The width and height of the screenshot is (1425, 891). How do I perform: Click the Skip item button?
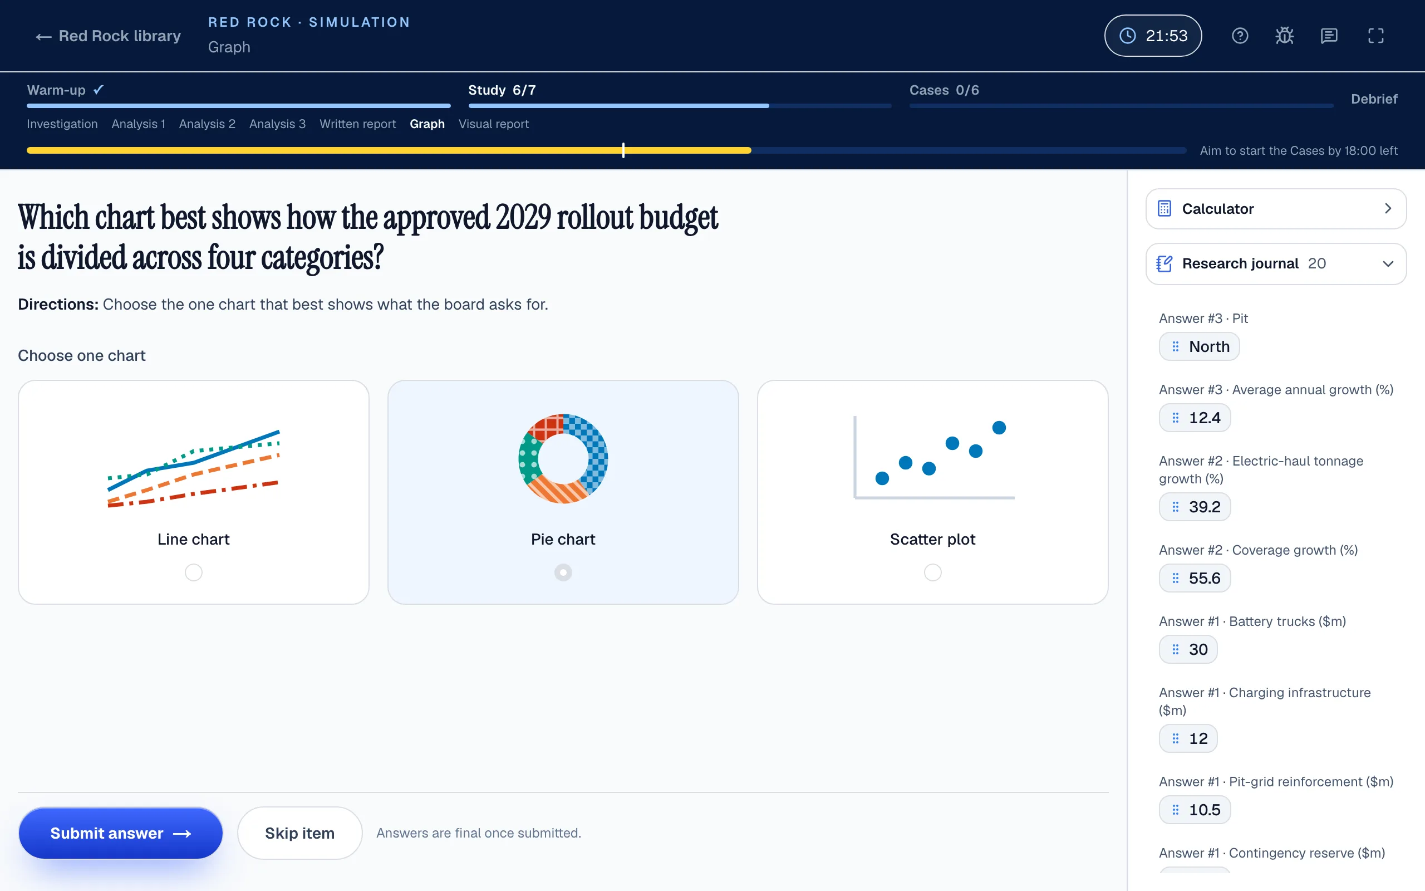299,833
